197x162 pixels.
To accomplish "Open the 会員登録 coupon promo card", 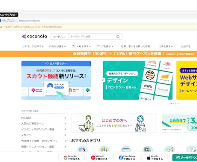I will (179, 123).
